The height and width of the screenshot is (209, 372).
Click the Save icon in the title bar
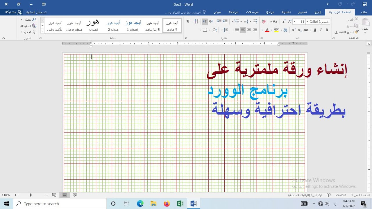[x=365, y=4]
